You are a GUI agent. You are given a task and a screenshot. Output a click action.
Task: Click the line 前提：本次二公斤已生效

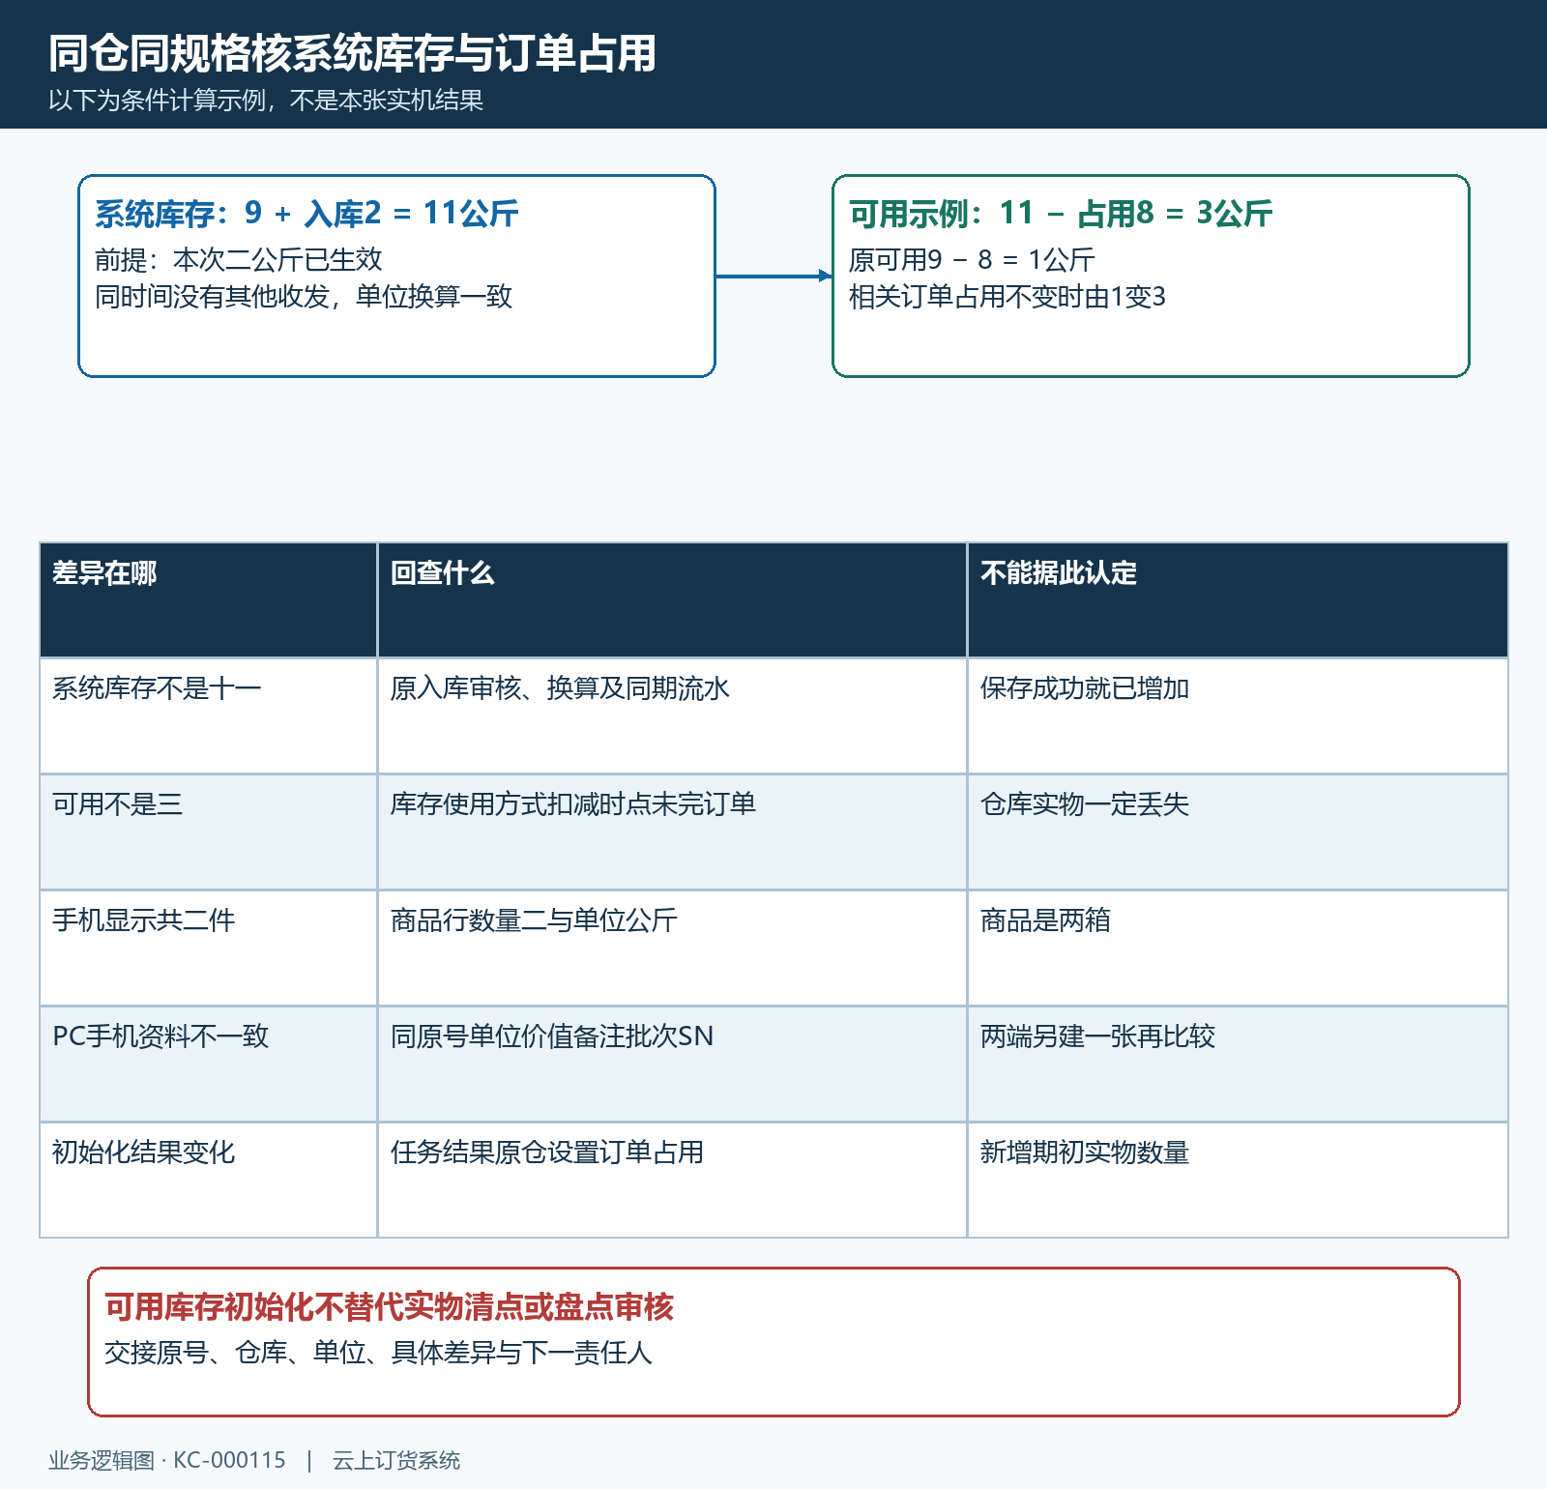tap(239, 259)
